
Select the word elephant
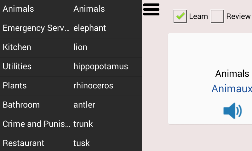coord(90,28)
